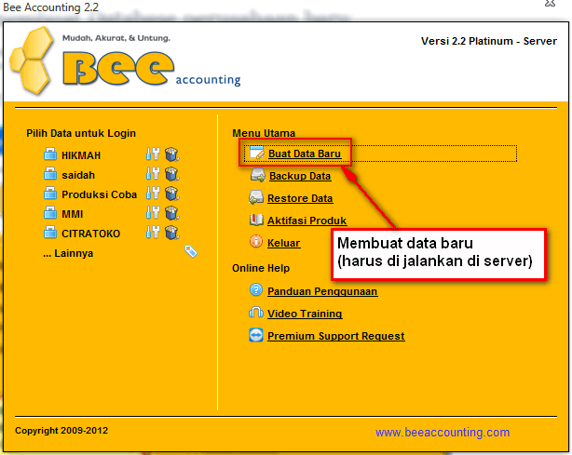Click the trash bin for Produksi Coba
Image resolution: width=572 pixels, height=455 pixels.
[x=171, y=194]
